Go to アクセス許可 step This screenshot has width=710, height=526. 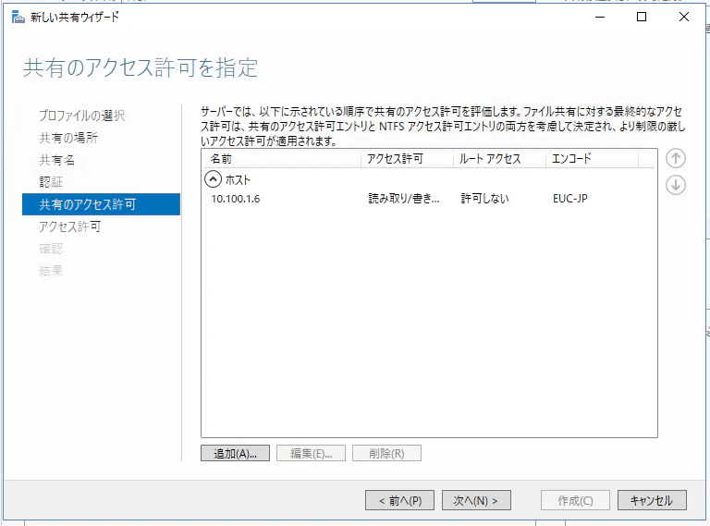[69, 226]
